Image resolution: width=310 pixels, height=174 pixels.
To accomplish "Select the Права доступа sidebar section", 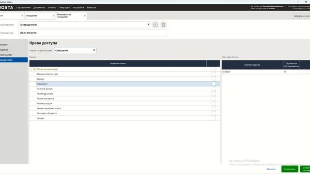I will tap(14, 60).
